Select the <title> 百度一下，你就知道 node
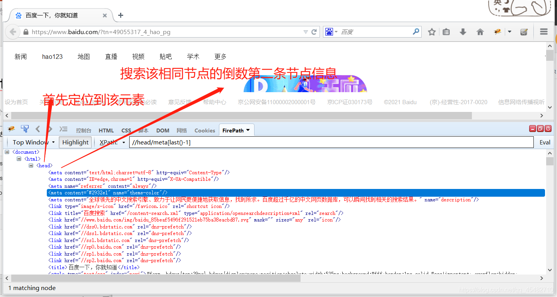The width and height of the screenshot is (557, 297). [x=94, y=267]
